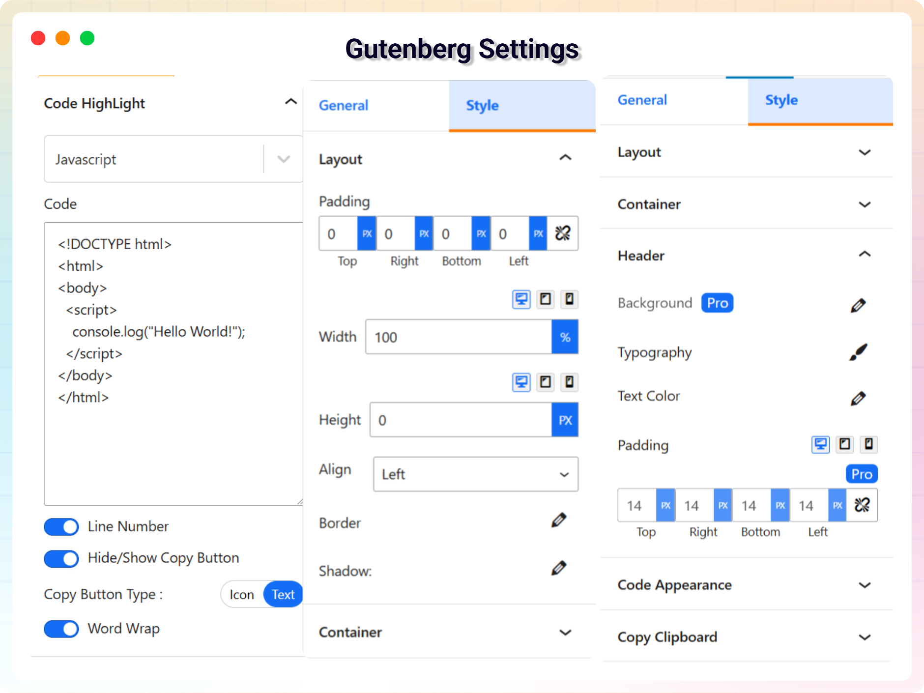
Task: Open the Align dropdown set to Left
Action: (x=475, y=474)
